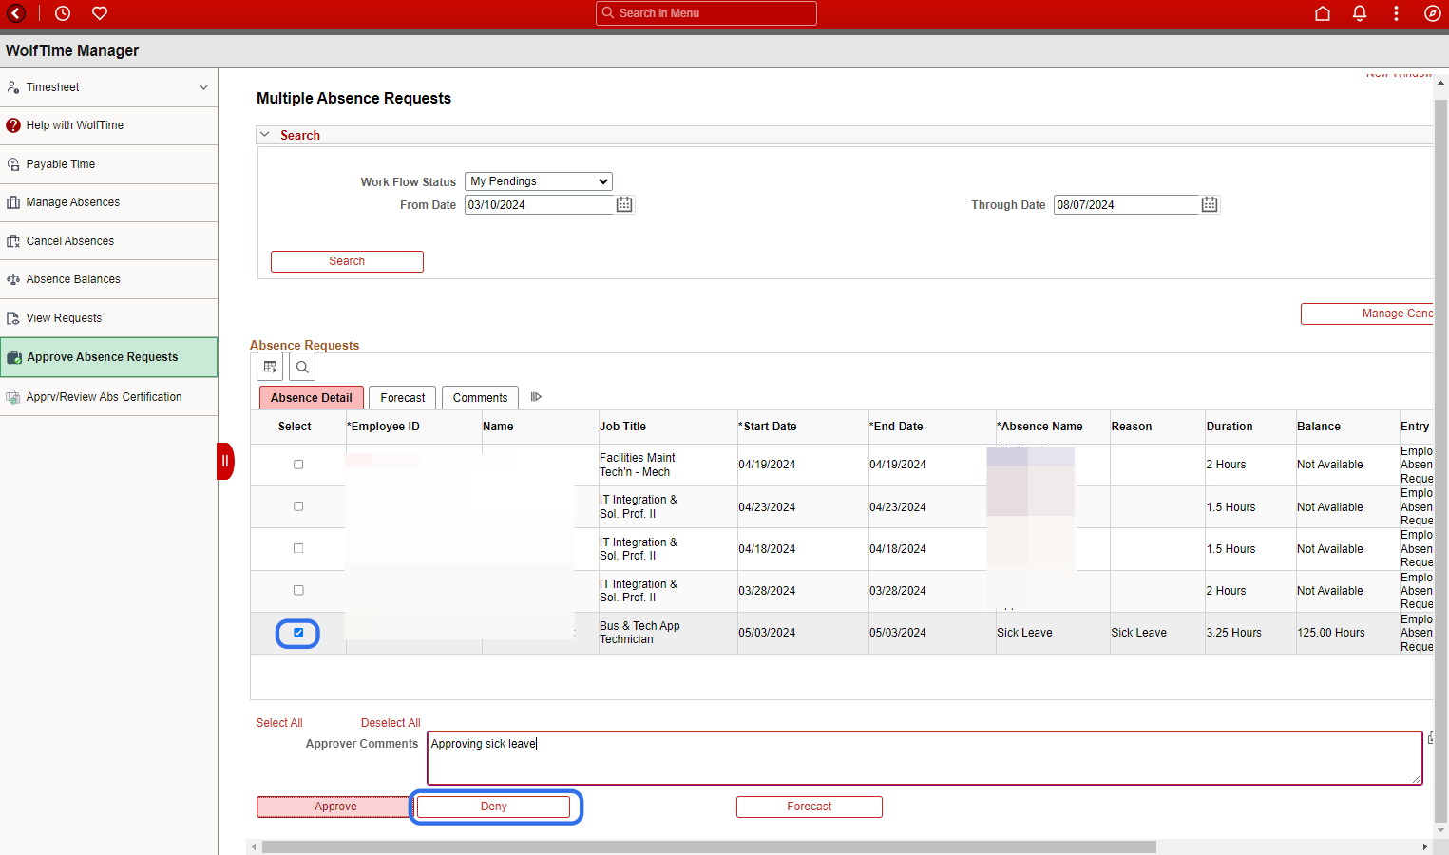This screenshot has width=1449, height=855.
Task: Uncheck the Sick Leave 05/03/2024 row checkbox
Action: click(298, 633)
